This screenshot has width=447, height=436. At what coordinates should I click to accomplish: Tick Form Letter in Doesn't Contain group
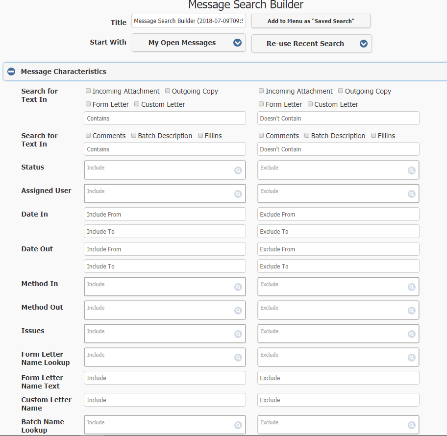click(261, 104)
